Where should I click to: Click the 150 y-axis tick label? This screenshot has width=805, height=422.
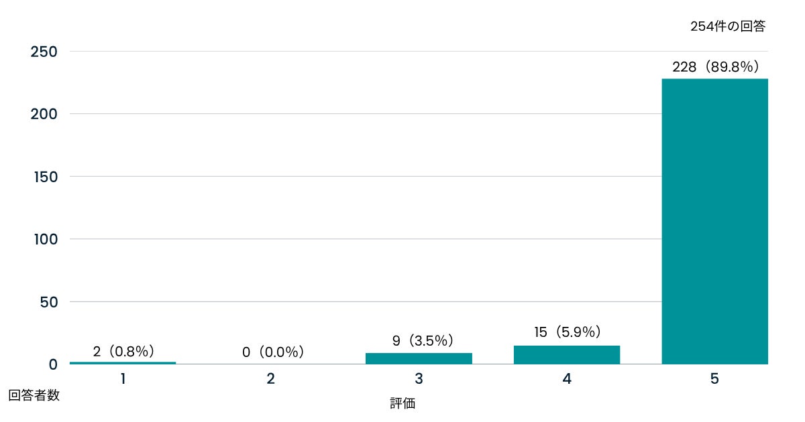pos(45,176)
